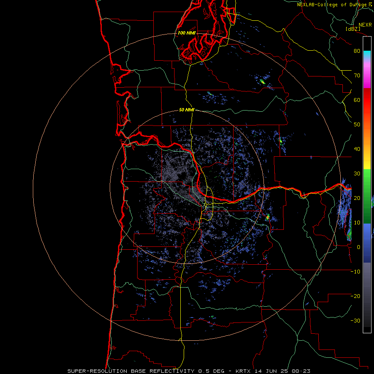Click the 10 value on the dBZ scale
Viewport: 374px width, 374px height.
click(x=357, y=223)
